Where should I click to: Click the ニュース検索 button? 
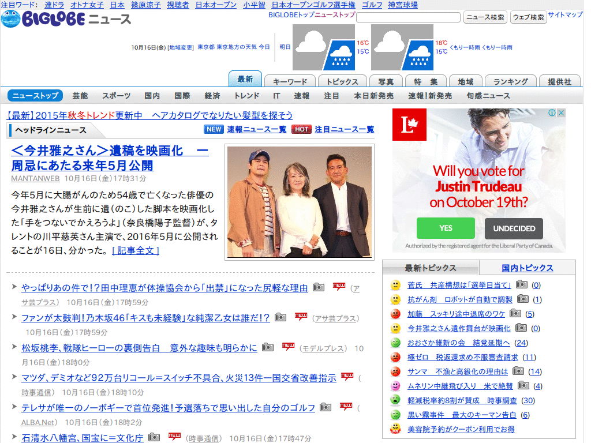point(485,17)
